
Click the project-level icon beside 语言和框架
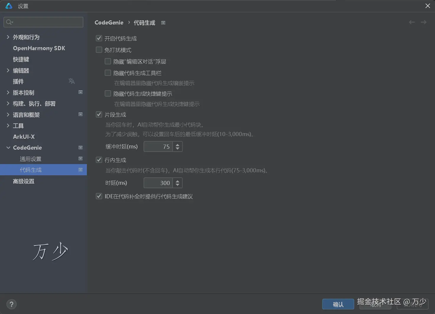point(80,114)
